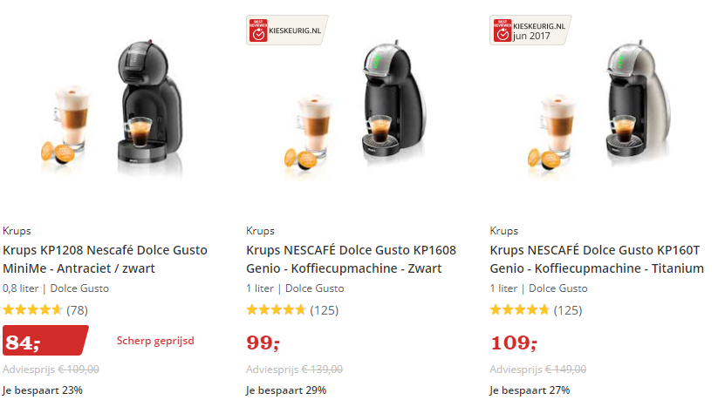The image size is (718, 400).
Task: Open Krups KP1208 Nescafé Dolce Gusto MiniMe title
Action: pyautogui.click(x=105, y=259)
